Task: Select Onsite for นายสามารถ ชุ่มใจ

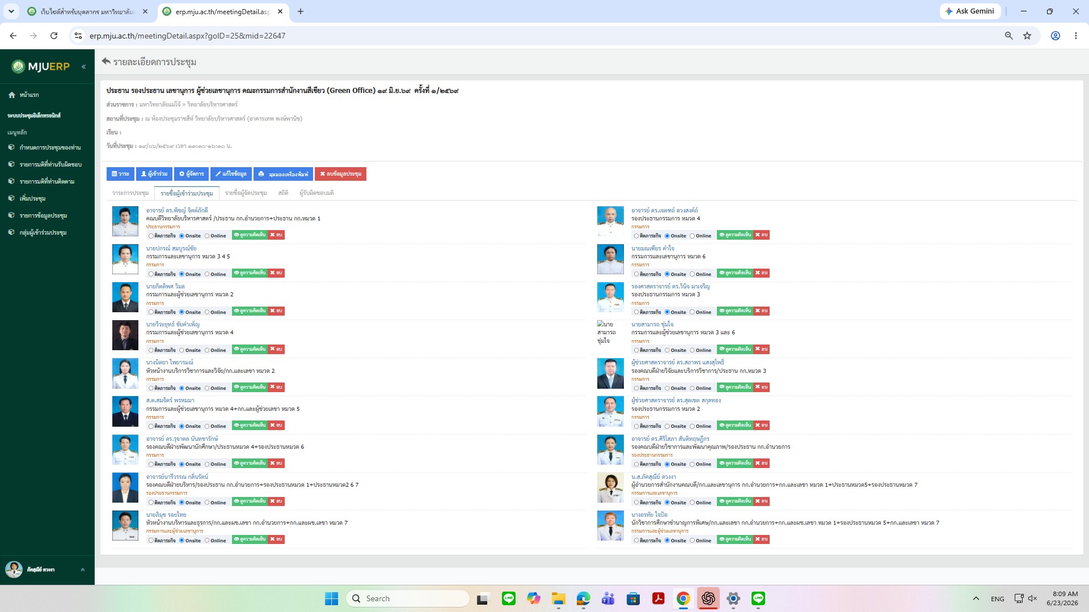Action: click(667, 350)
